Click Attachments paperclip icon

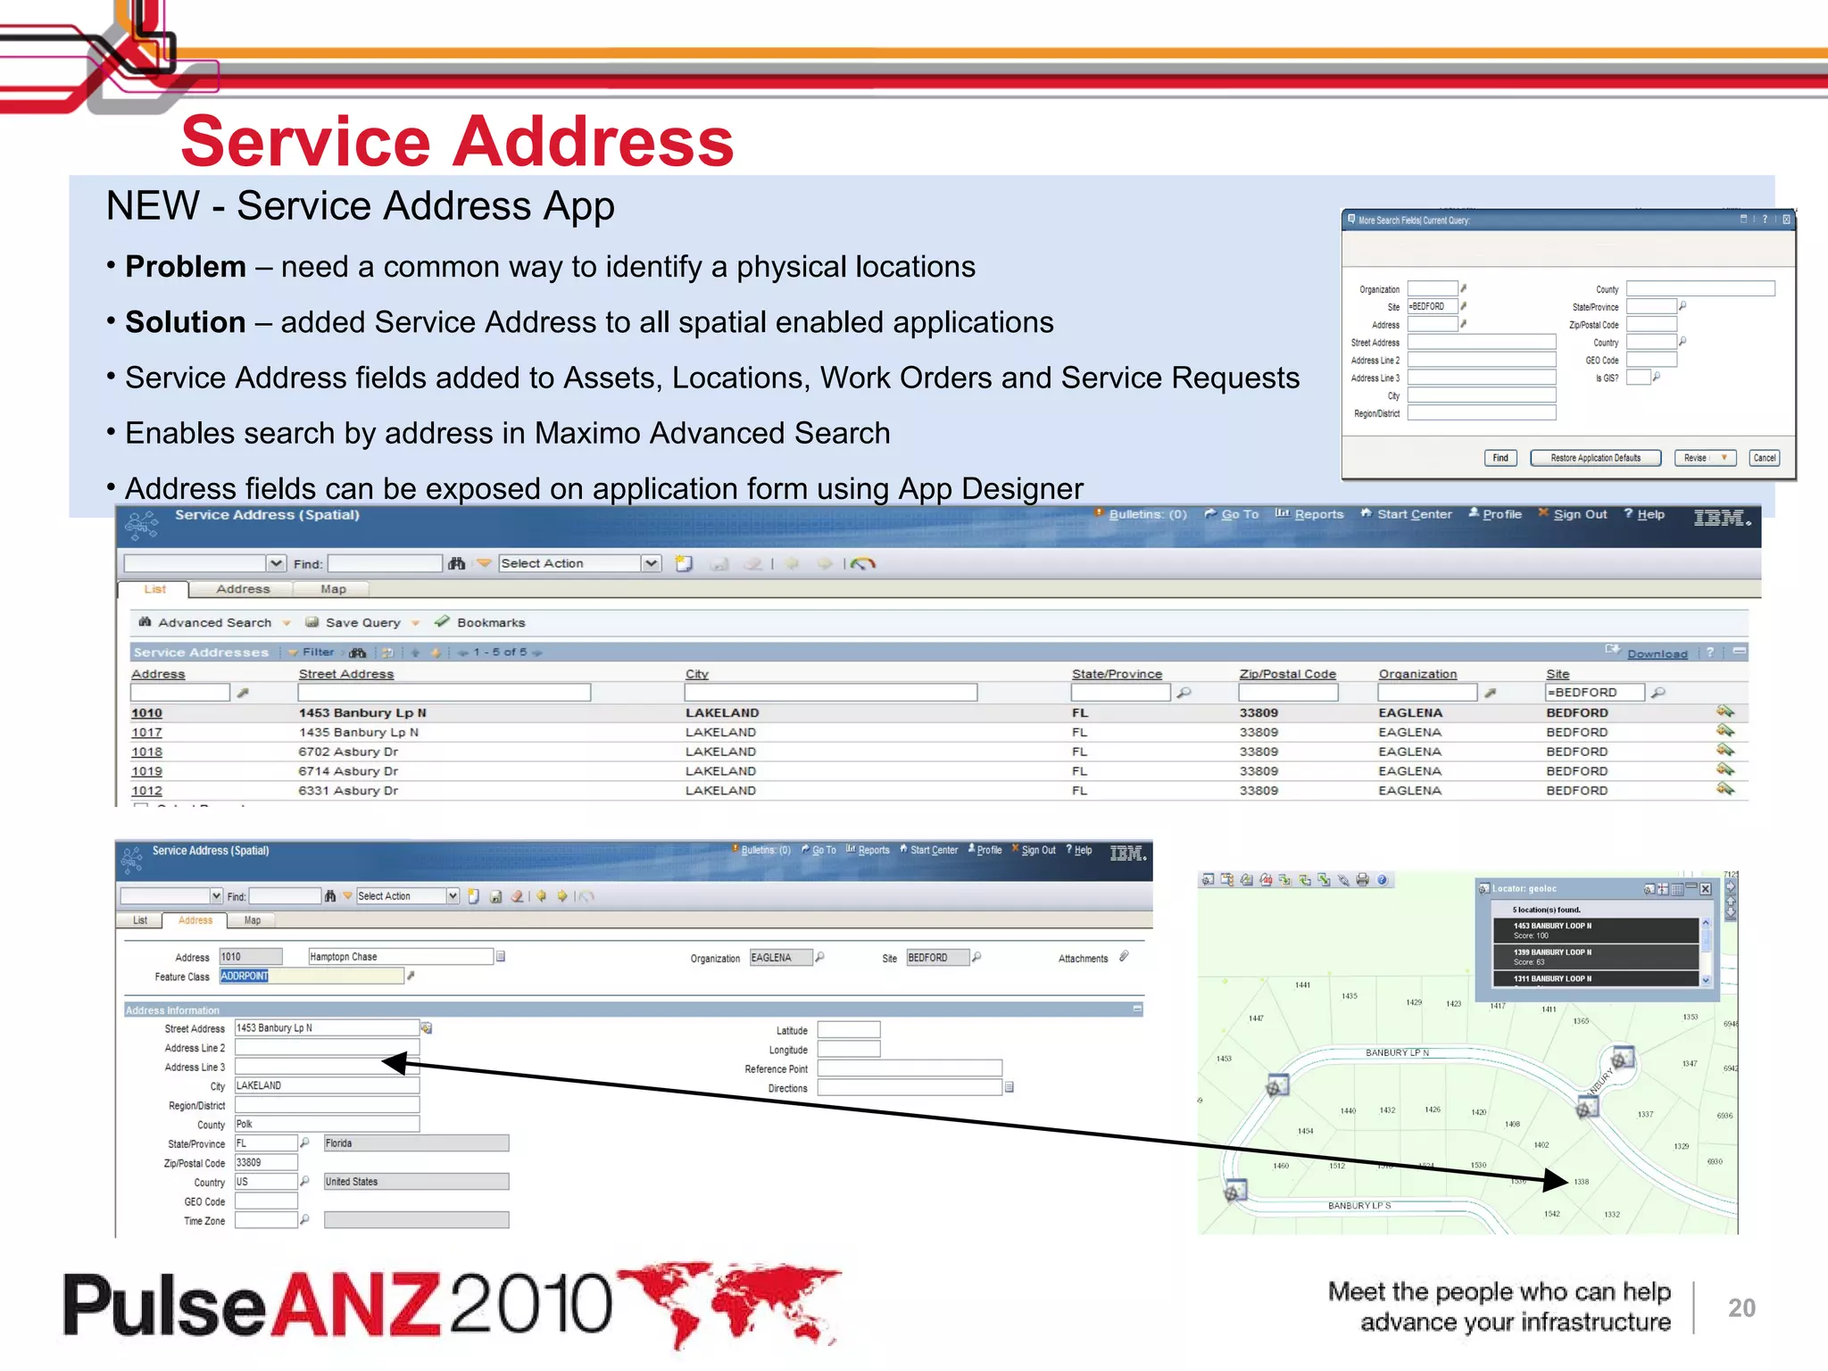[1124, 957]
